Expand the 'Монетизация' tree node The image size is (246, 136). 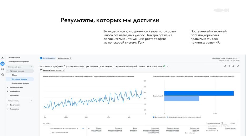(x=7, y=91)
